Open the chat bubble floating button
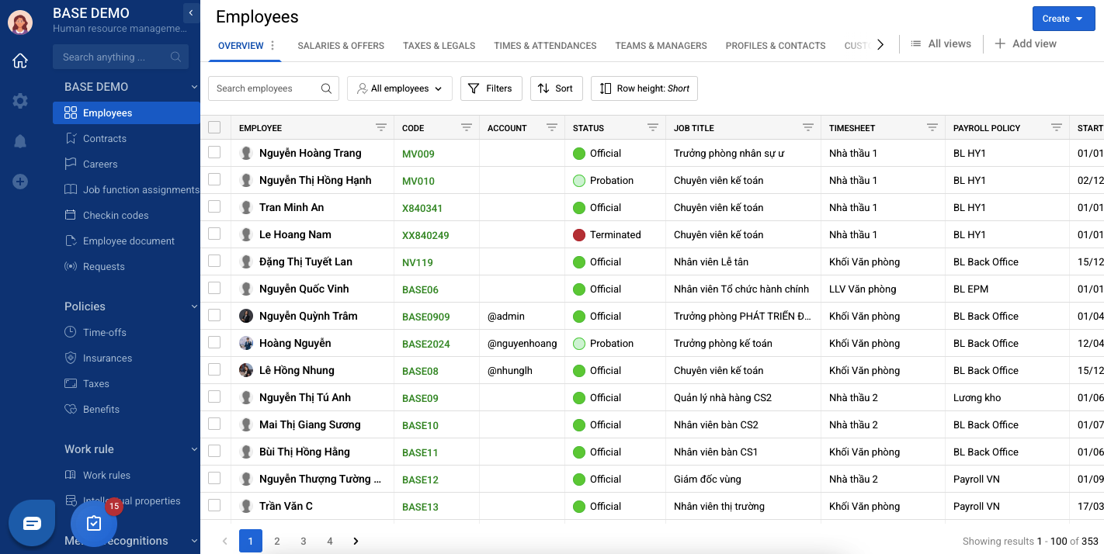Screen dimensions: 1104x554 point(32,524)
